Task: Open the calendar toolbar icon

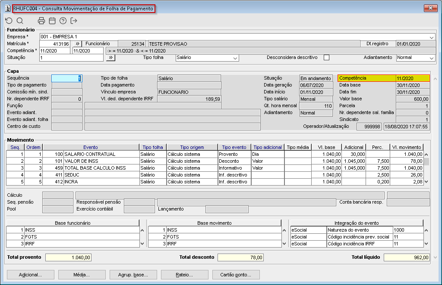Action: click(x=52, y=21)
